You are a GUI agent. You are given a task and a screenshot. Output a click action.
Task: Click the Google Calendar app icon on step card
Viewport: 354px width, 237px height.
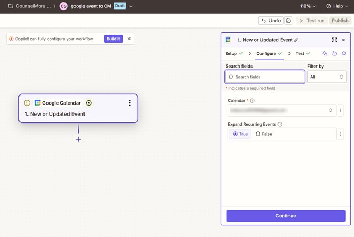pyautogui.click(x=38, y=103)
